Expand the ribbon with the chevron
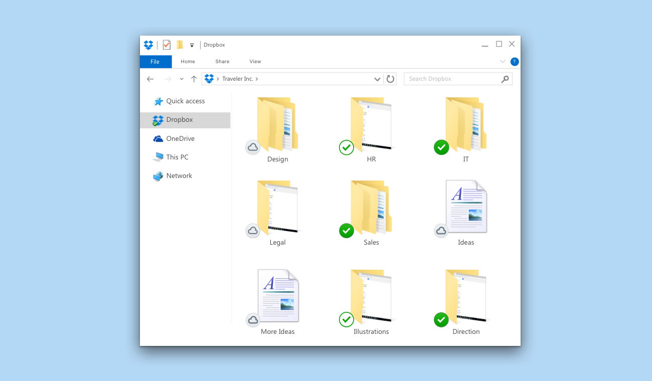The width and height of the screenshot is (652, 381). pyautogui.click(x=503, y=62)
